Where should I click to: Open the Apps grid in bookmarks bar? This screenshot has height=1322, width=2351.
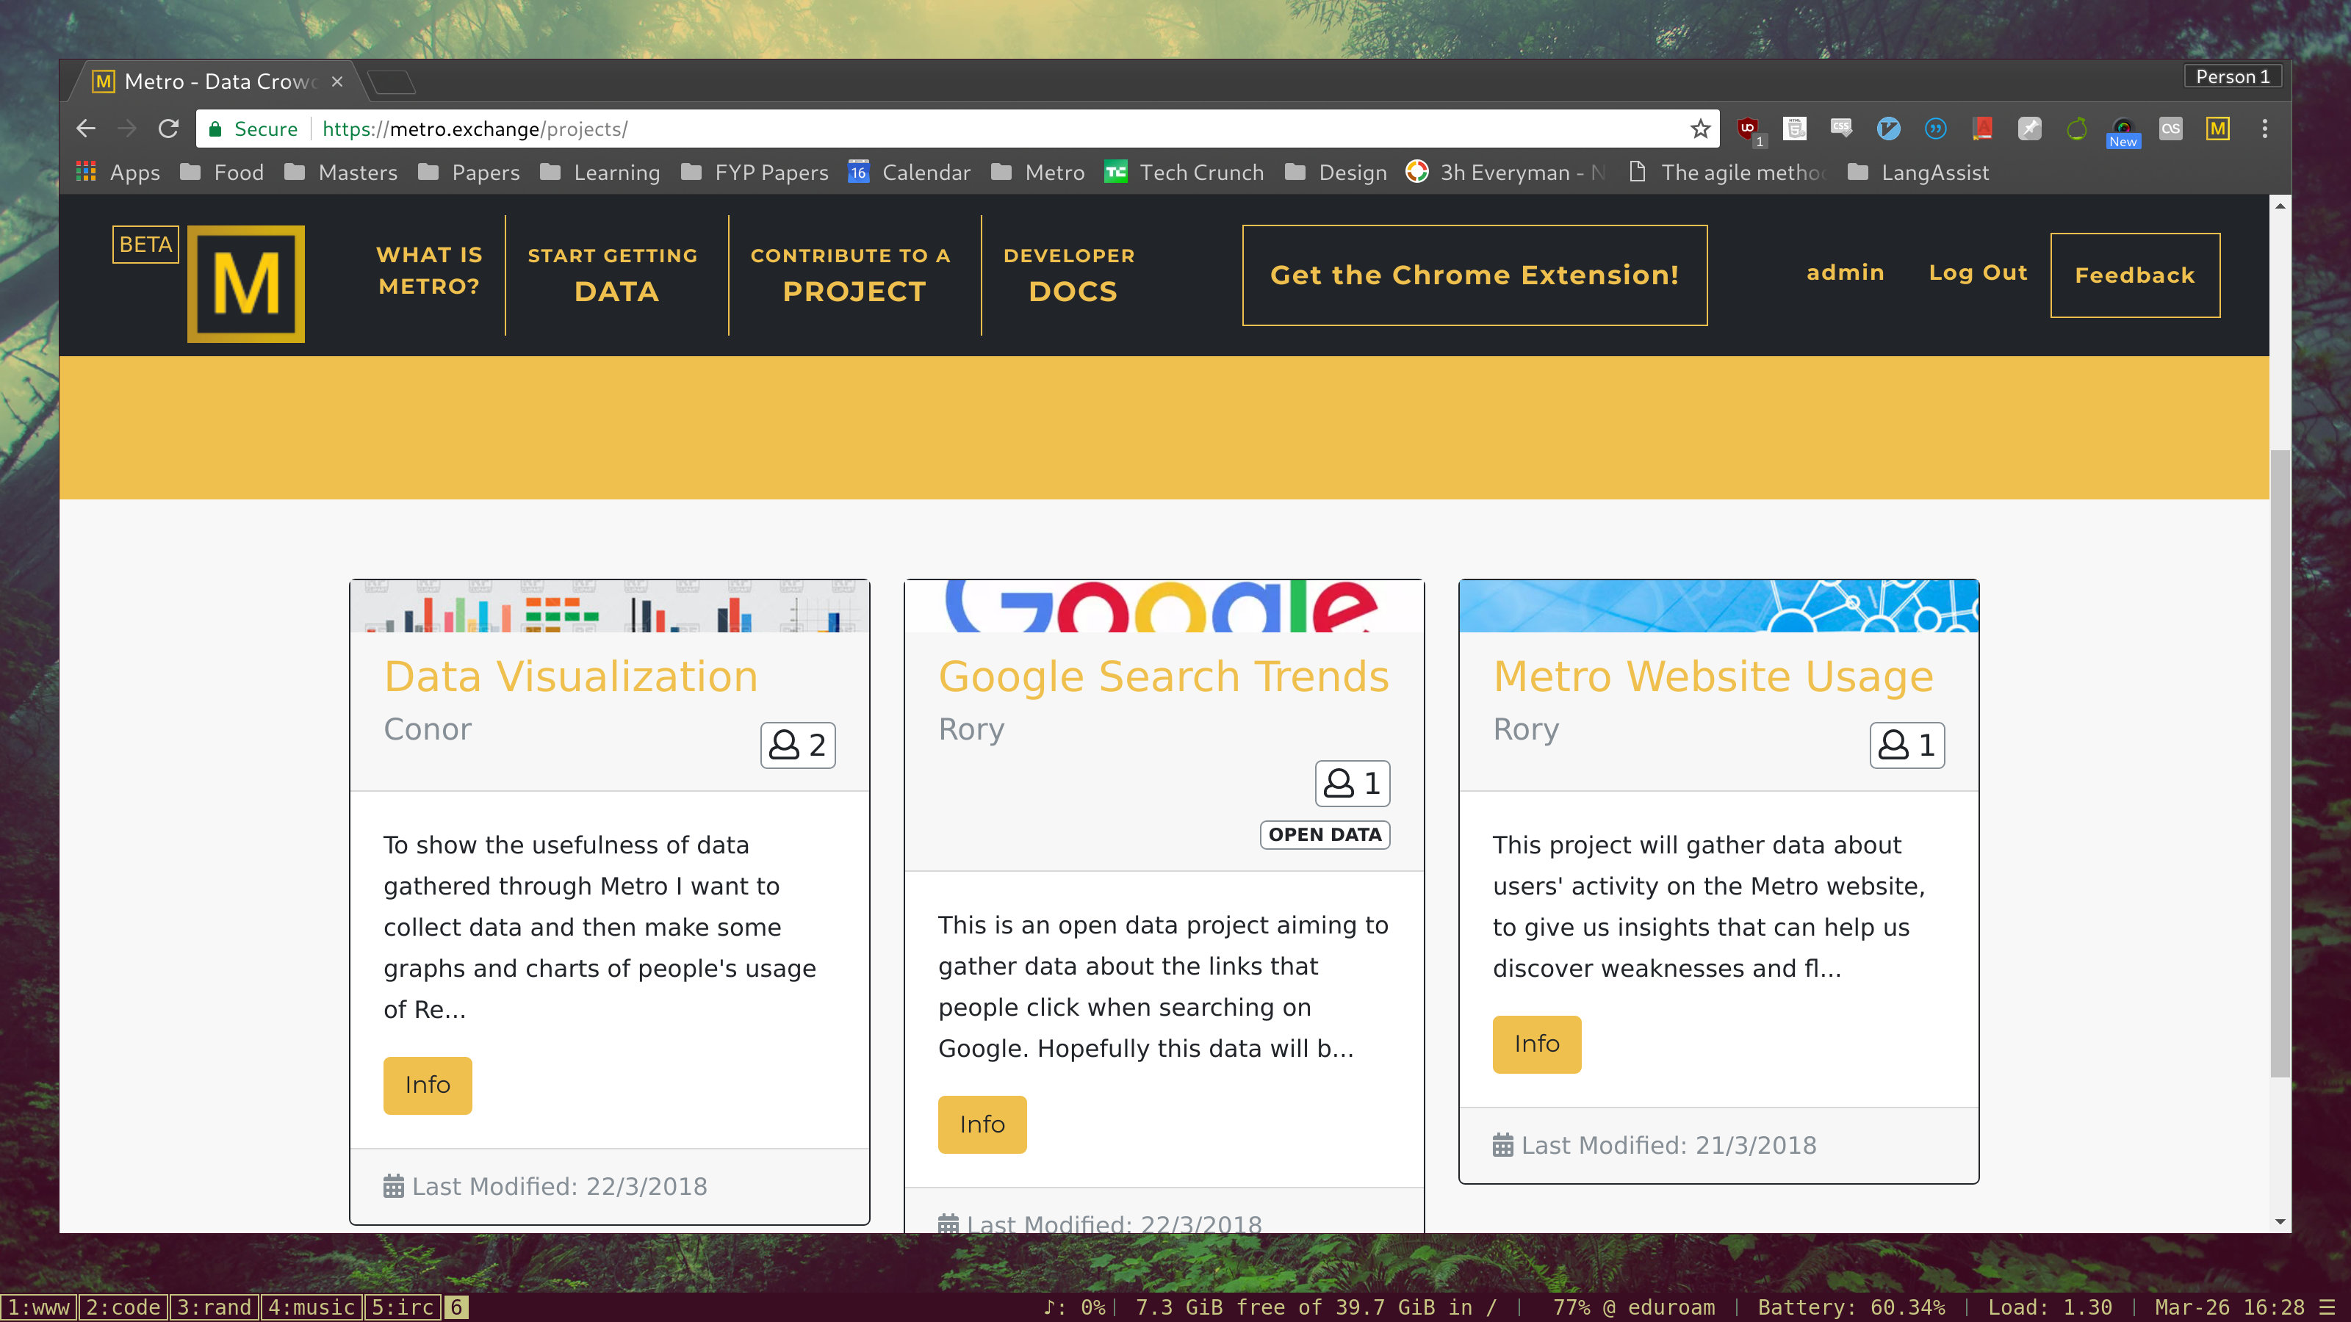117,173
